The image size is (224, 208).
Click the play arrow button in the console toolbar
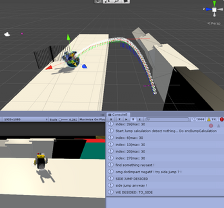tap(126, 119)
